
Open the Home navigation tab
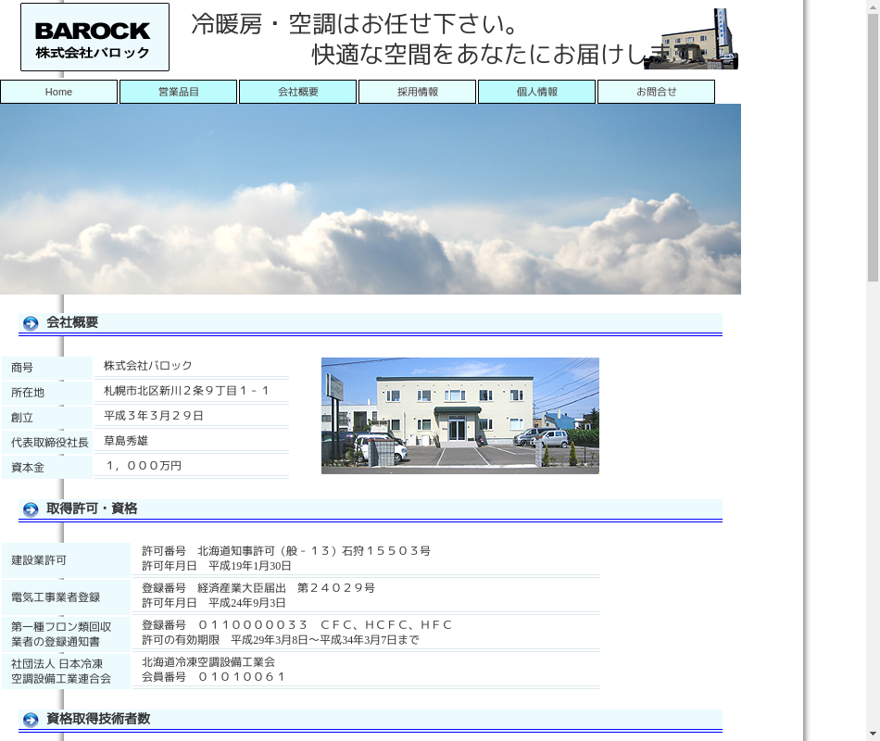(x=58, y=92)
